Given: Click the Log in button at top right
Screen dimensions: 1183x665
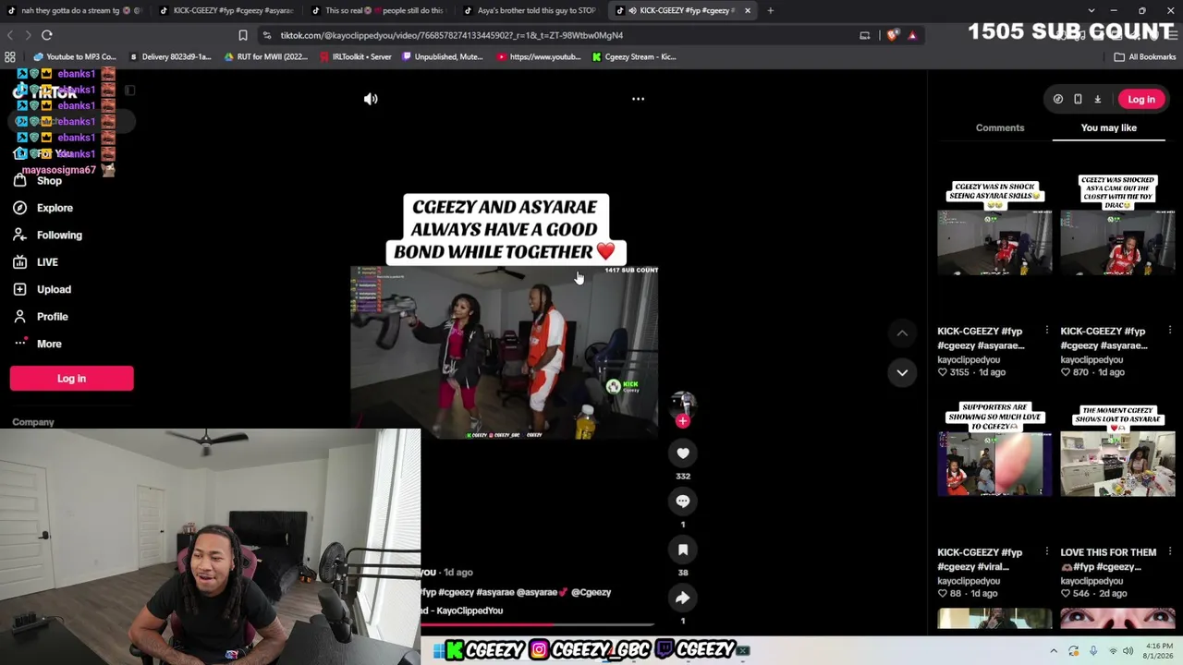Looking at the screenshot, I should (1141, 100).
